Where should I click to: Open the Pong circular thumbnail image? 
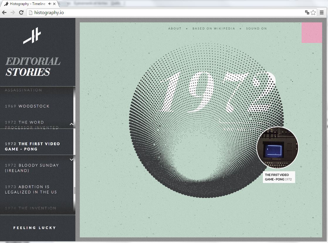pos(277,148)
